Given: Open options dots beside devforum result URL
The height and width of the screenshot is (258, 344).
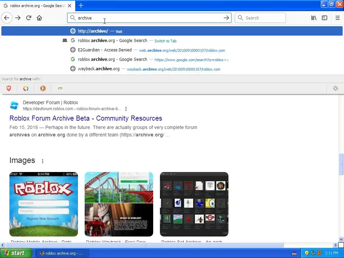Looking at the screenshot, I should [x=126, y=109].
